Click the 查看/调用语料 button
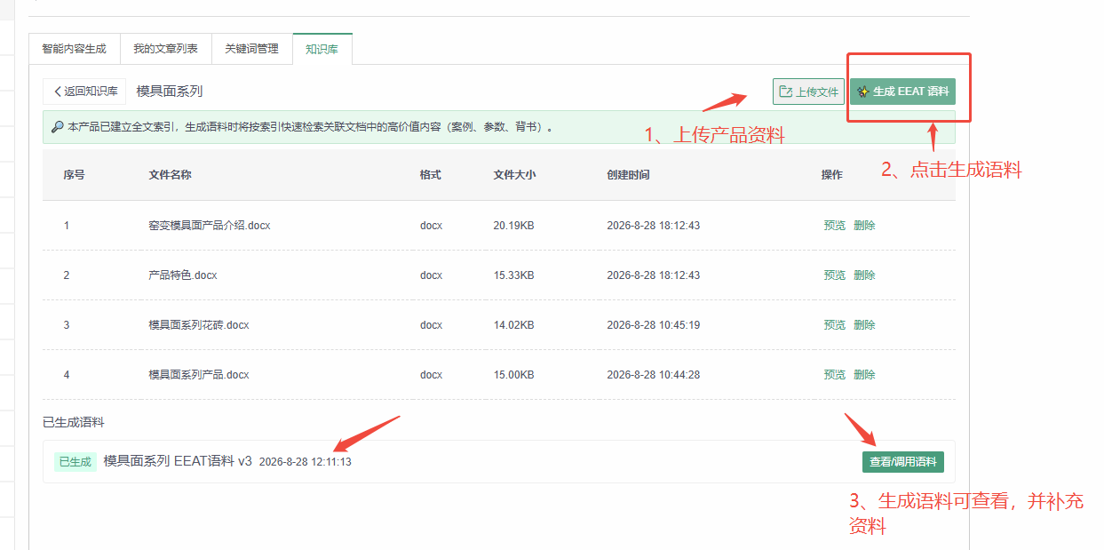This screenshot has height=550, width=1104. 902,462
